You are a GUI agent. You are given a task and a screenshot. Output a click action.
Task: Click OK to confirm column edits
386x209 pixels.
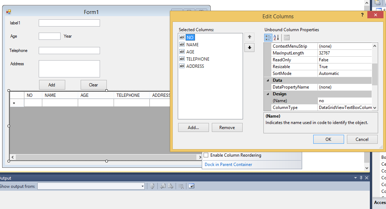click(328, 139)
